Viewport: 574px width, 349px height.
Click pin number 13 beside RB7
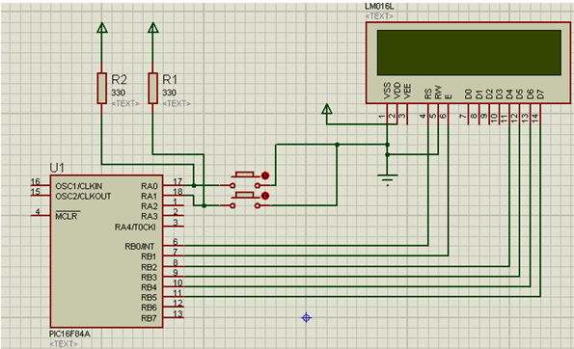coord(178,313)
